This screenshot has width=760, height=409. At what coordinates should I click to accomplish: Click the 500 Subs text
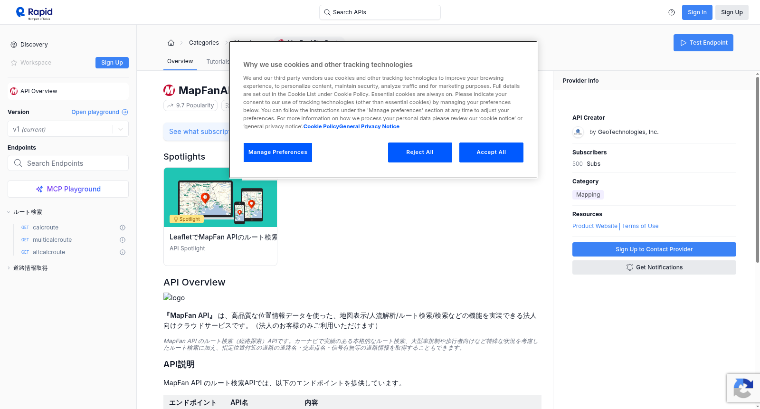586,164
